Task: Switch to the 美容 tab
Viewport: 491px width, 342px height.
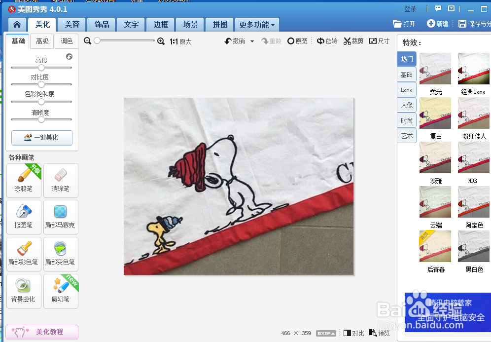Action: 72,25
